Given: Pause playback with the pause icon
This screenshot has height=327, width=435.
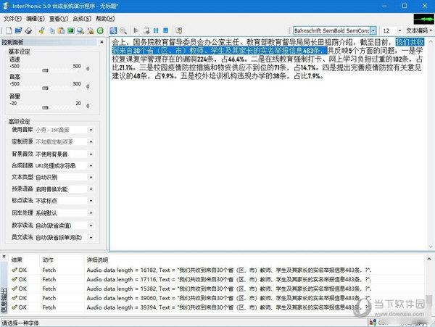Looking at the screenshot, I should coord(156,30).
